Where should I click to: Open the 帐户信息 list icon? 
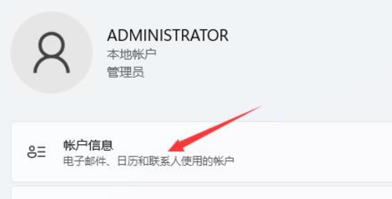tap(36, 152)
